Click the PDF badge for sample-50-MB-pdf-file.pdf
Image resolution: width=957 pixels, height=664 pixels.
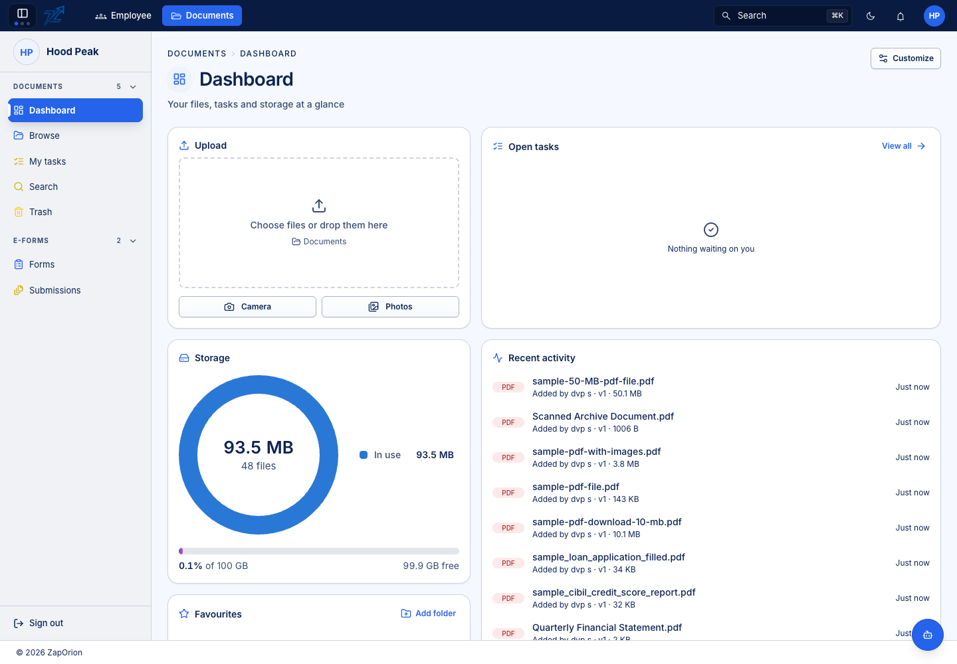point(508,387)
